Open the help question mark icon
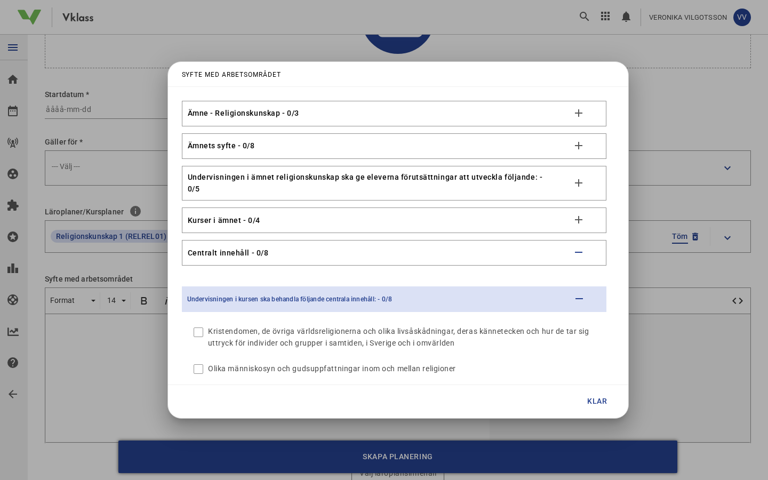768x480 pixels. point(13,363)
